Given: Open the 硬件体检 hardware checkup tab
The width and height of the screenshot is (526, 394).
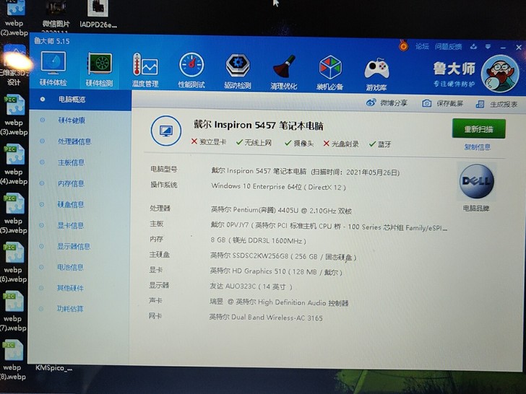Looking at the screenshot, I should coord(53,69).
